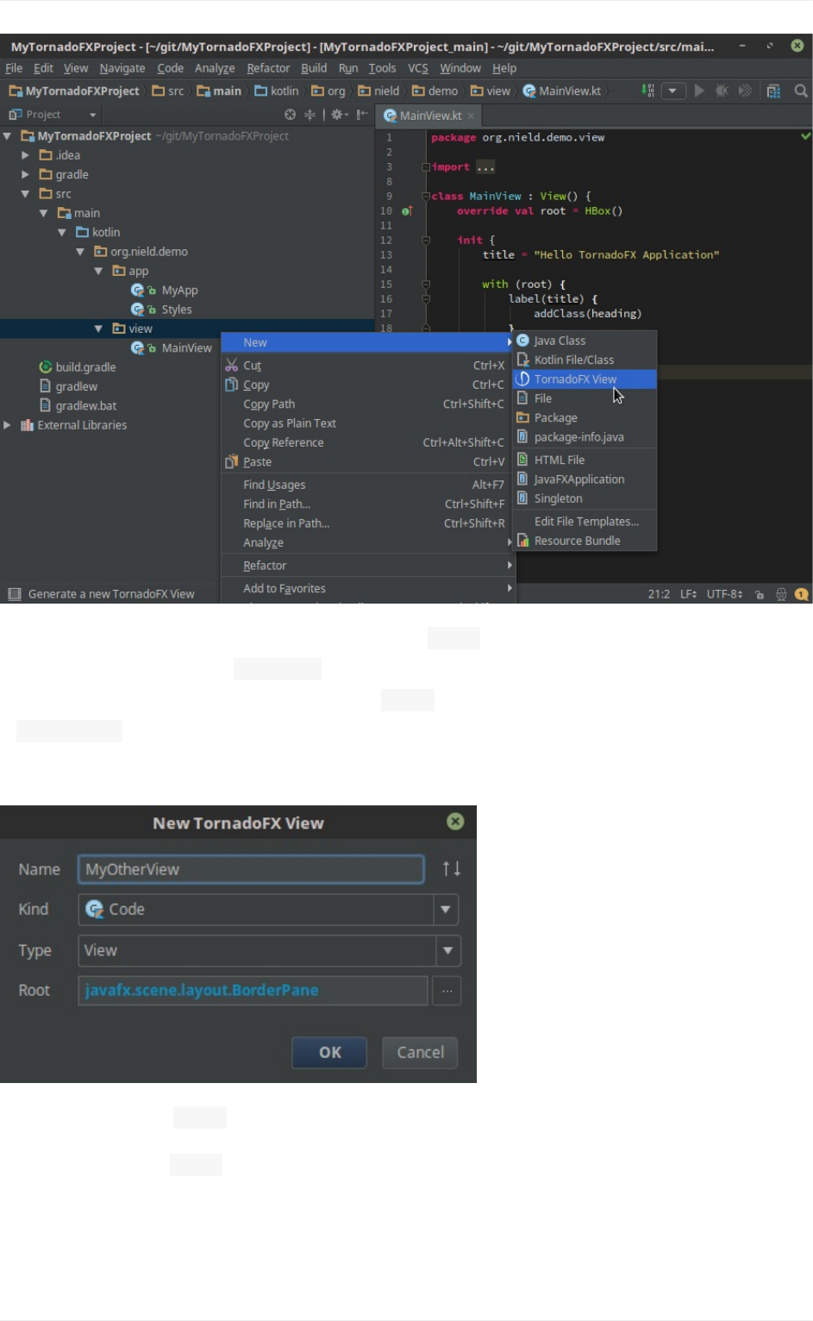This screenshot has height=1321, width=813.
Task: Open the Navigate menu
Action: click(x=122, y=68)
